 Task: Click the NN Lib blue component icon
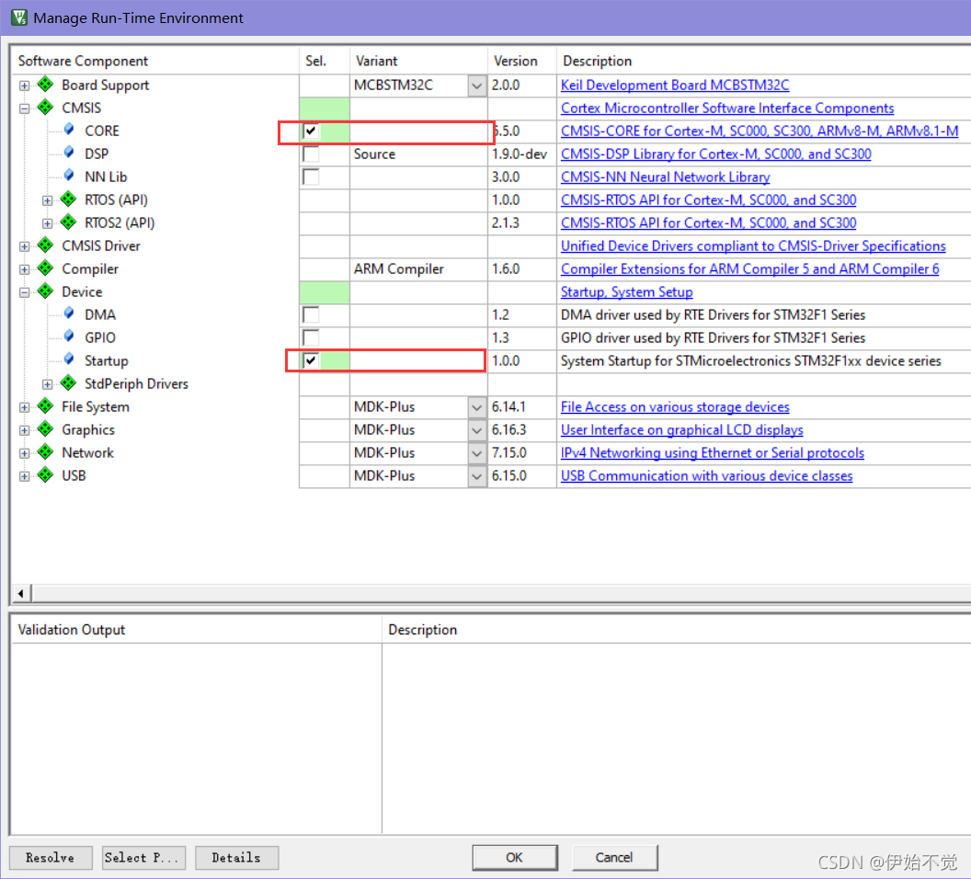click(69, 176)
